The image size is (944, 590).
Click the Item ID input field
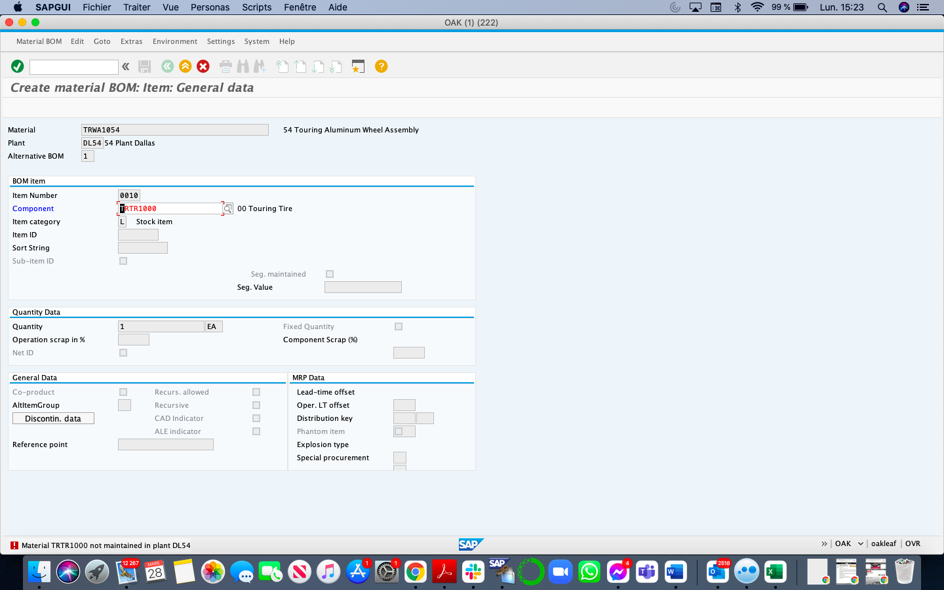(138, 235)
